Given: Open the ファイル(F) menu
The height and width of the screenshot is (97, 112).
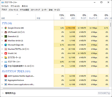Looking at the screenshot, I should (x=5, y=6).
